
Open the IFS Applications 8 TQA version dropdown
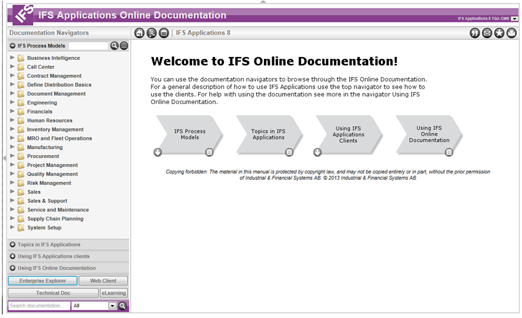point(514,19)
